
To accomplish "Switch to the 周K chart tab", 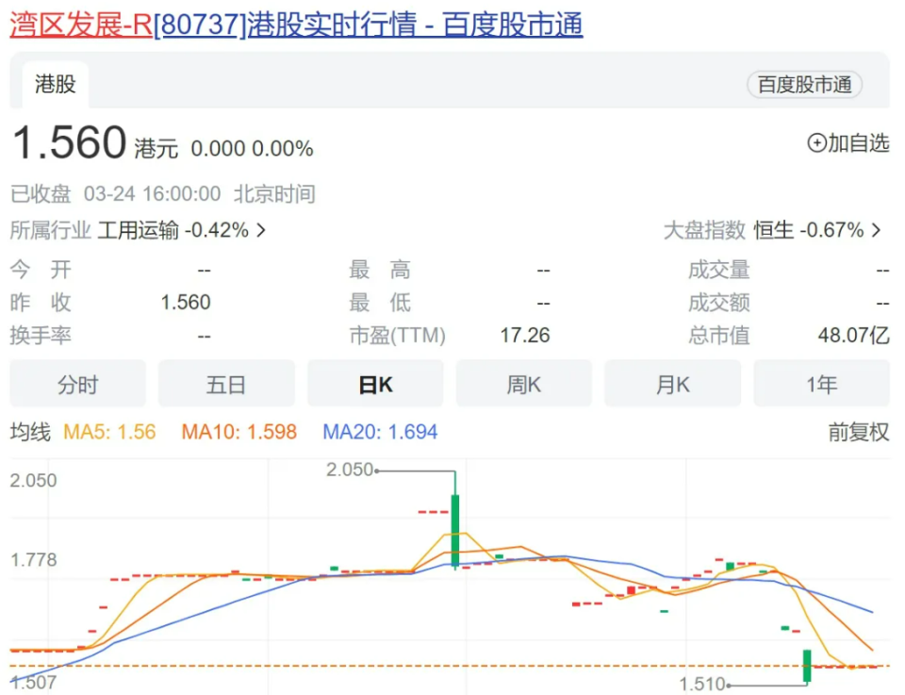I will tap(524, 384).
